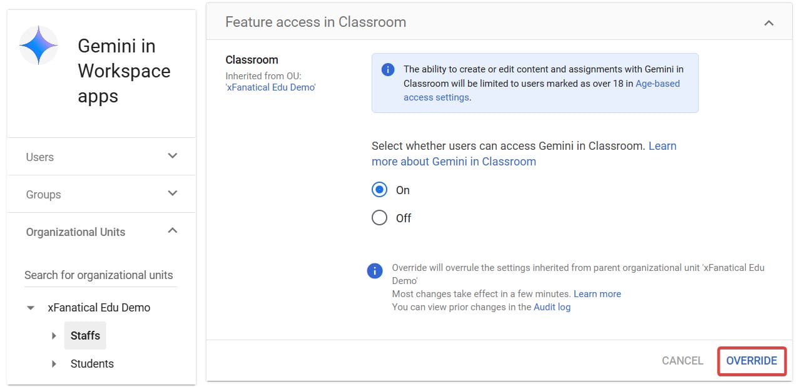799x387 pixels.
Task: Collapse the Organizational Units section
Action: tap(173, 231)
